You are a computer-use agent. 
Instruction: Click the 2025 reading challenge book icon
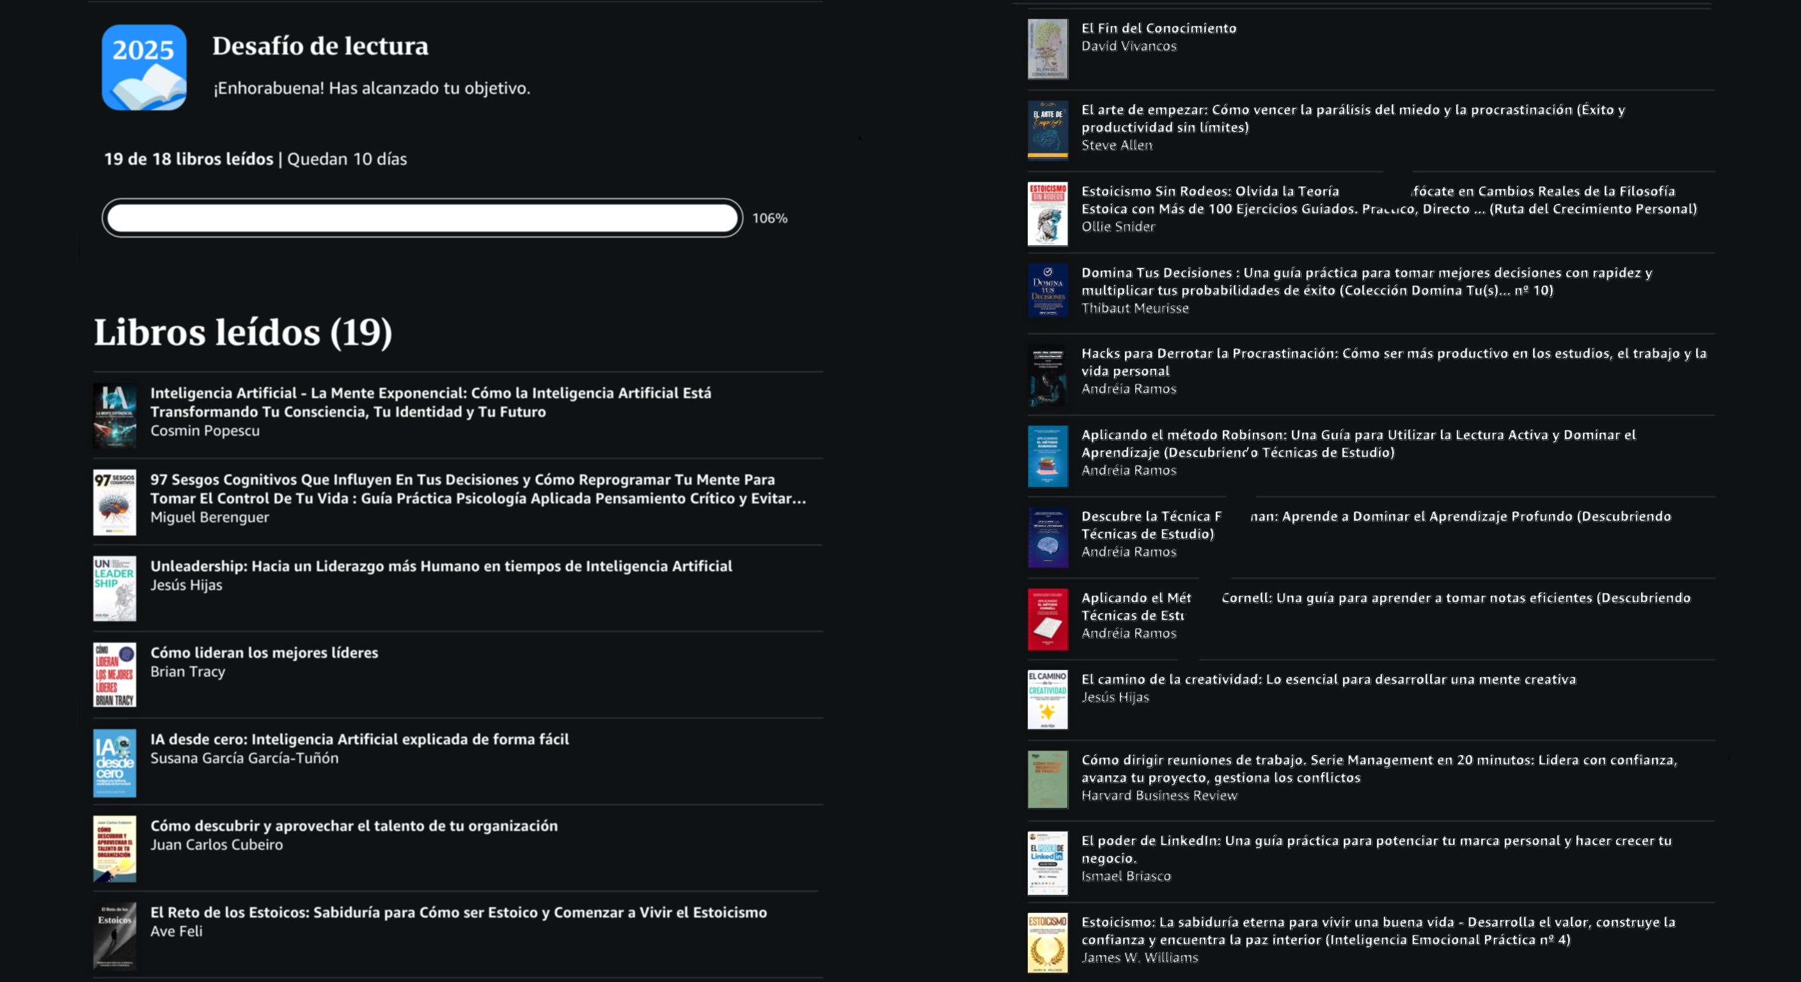(144, 68)
